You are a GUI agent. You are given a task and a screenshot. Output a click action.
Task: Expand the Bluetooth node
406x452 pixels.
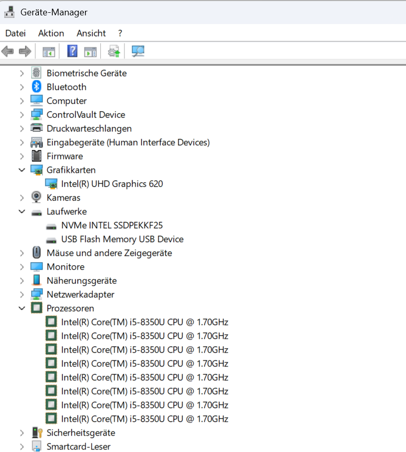22,87
